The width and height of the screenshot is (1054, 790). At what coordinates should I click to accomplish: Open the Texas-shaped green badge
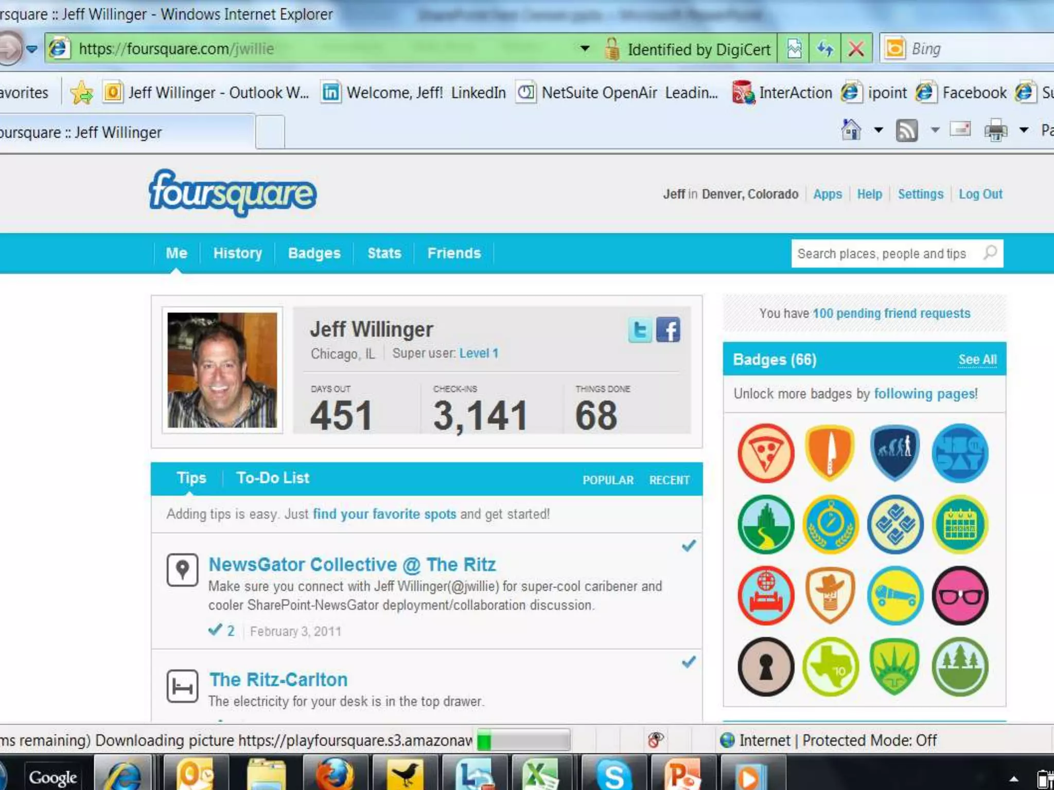pos(830,667)
